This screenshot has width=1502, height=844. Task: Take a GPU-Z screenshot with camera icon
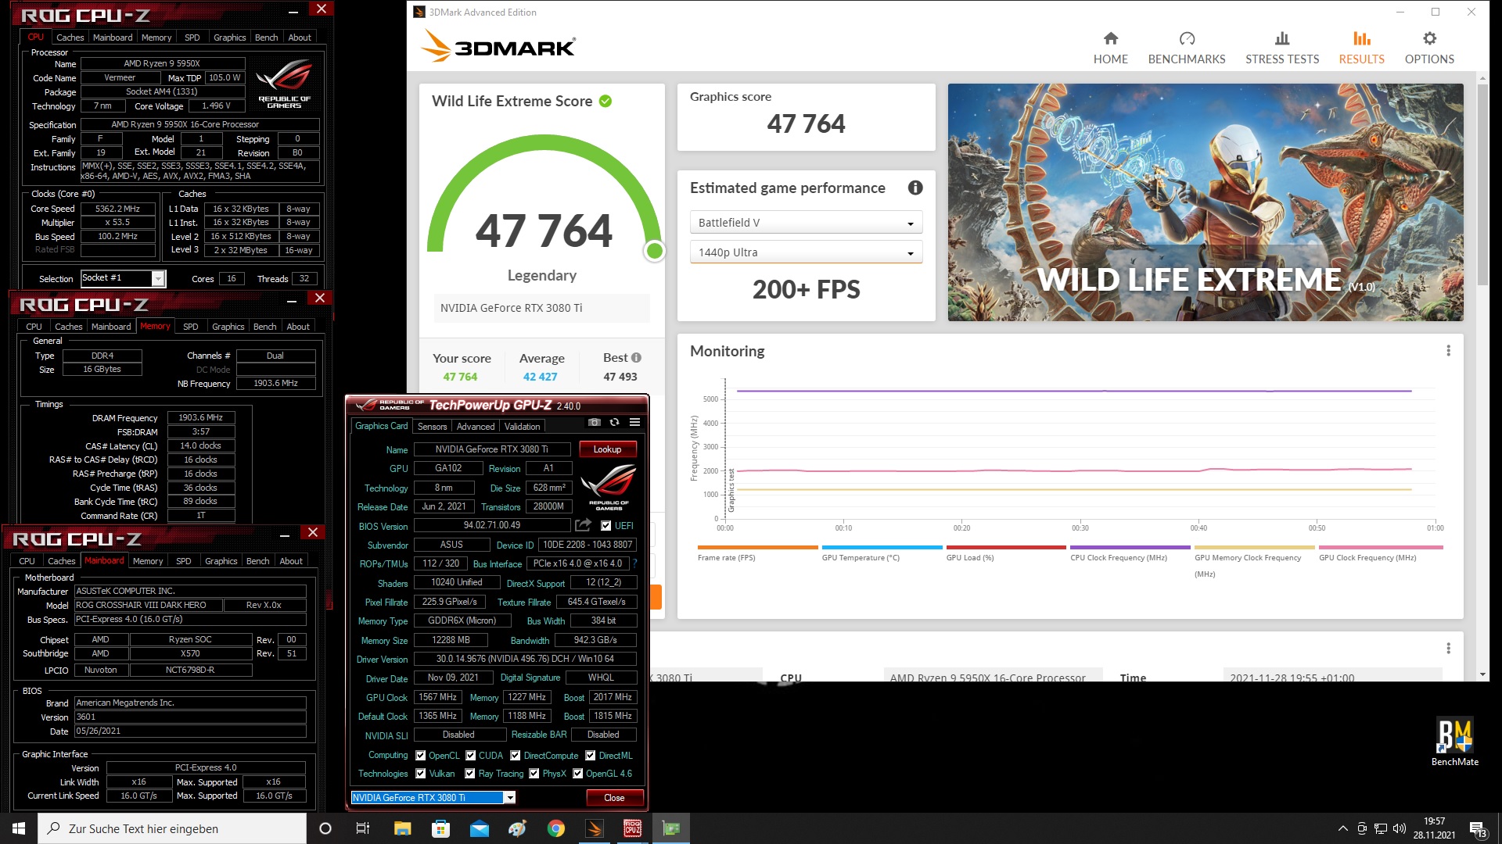pyautogui.click(x=595, y=422)
